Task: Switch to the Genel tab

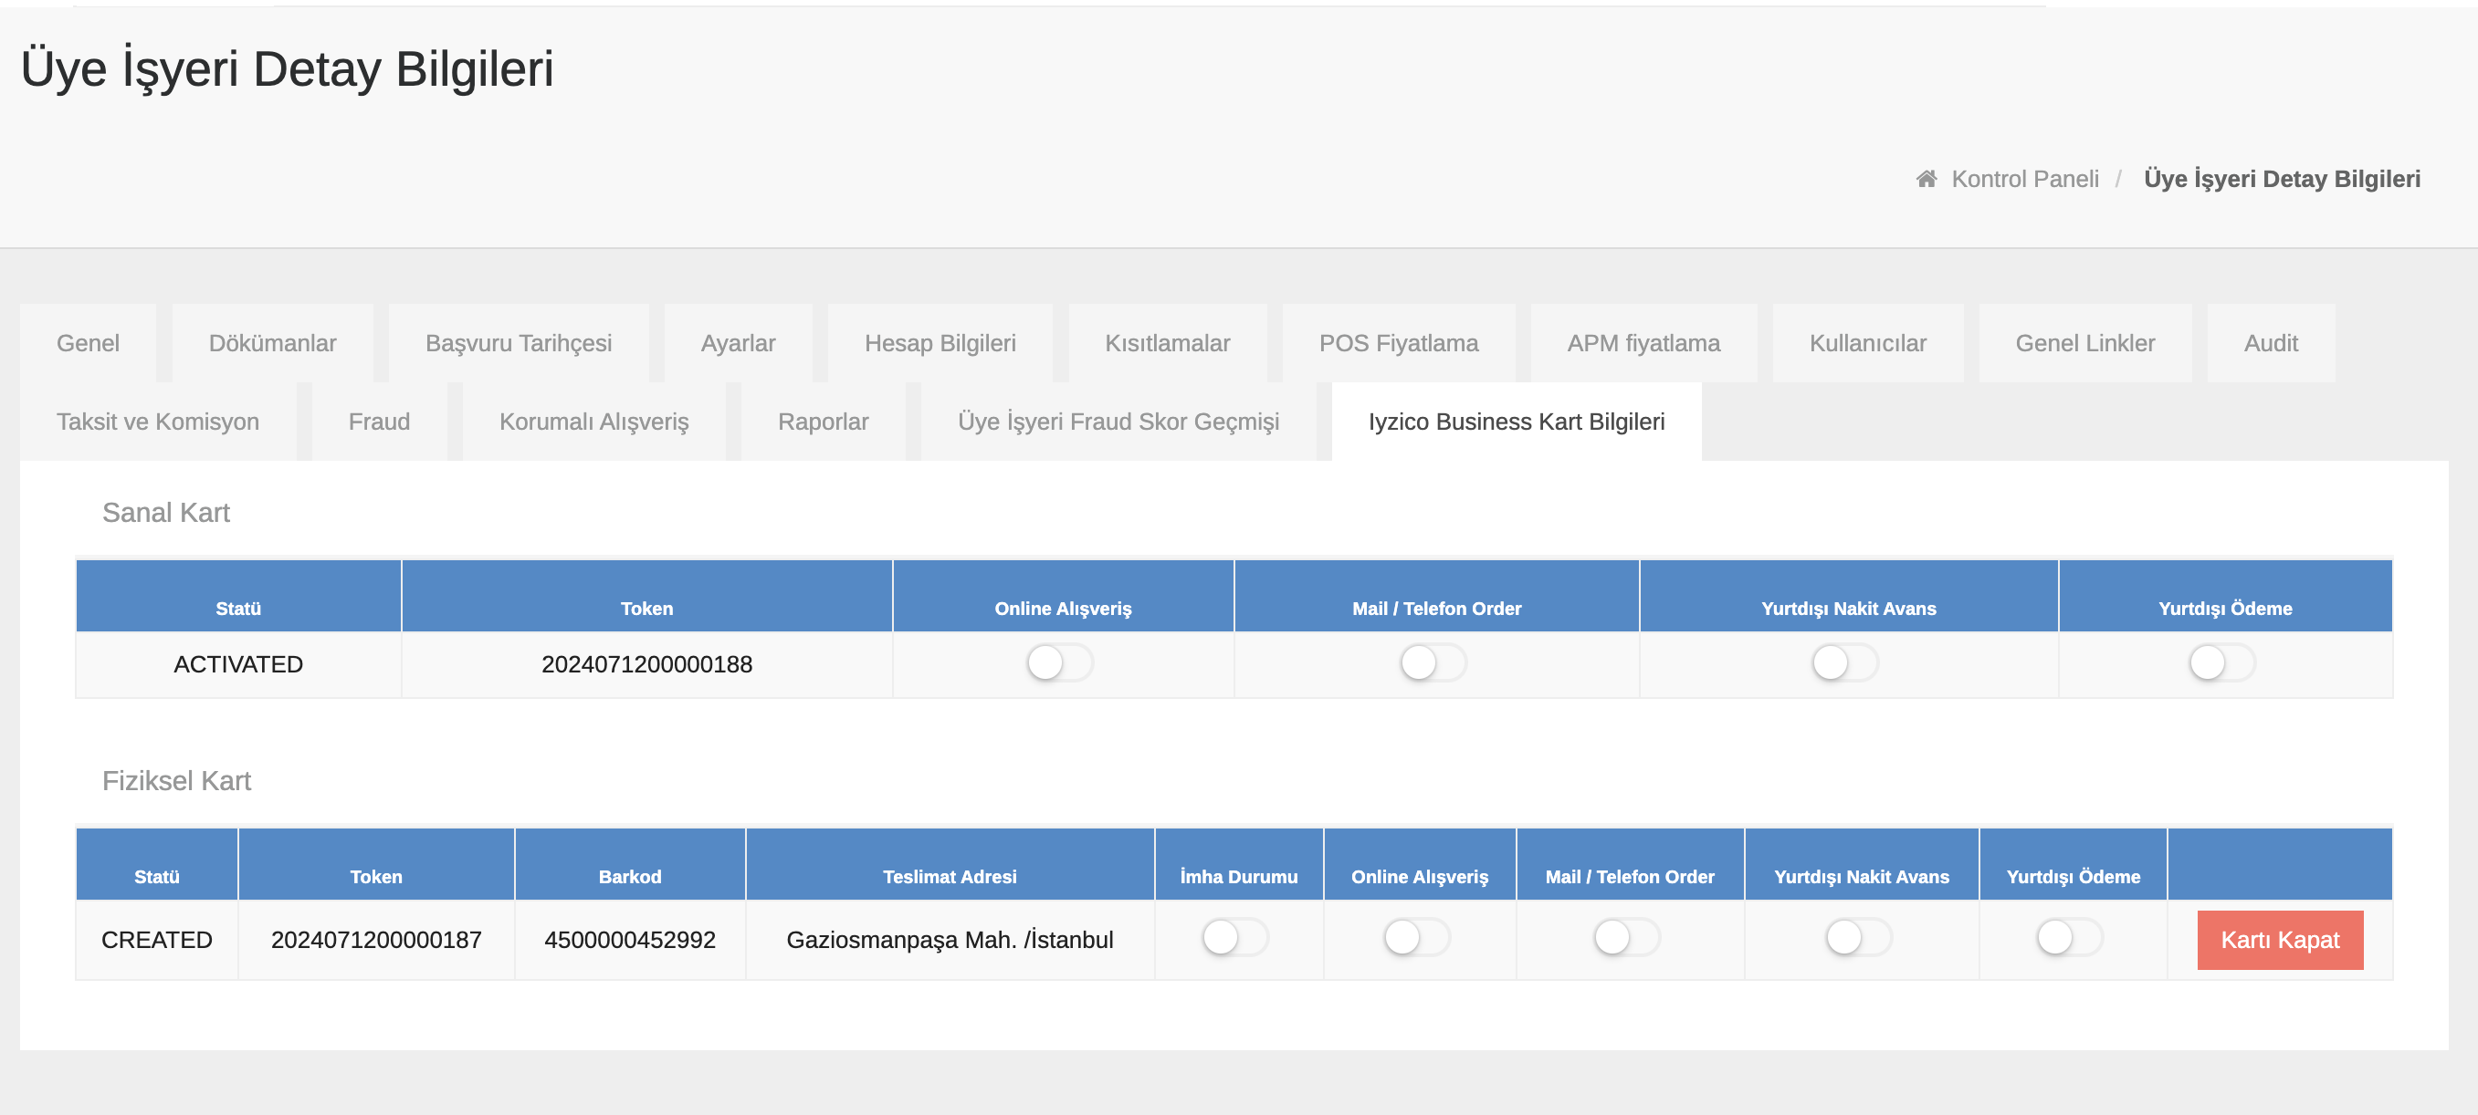Action: 88,343
